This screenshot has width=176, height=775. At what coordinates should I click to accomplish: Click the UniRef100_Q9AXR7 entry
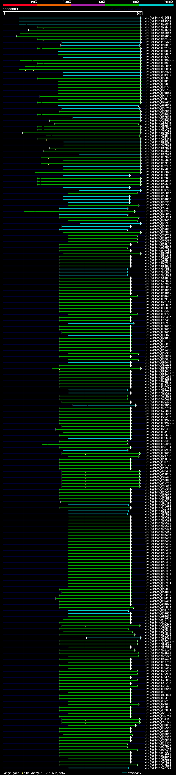(158, 211)
